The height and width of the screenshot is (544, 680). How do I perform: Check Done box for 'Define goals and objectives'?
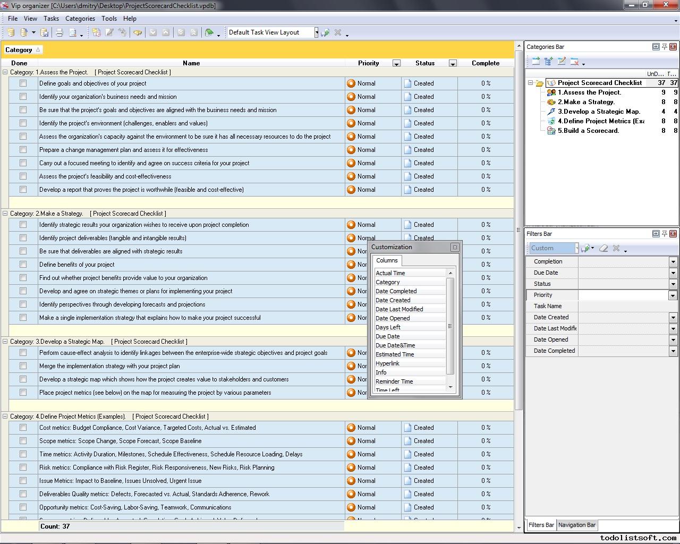(x=23, y=83)
